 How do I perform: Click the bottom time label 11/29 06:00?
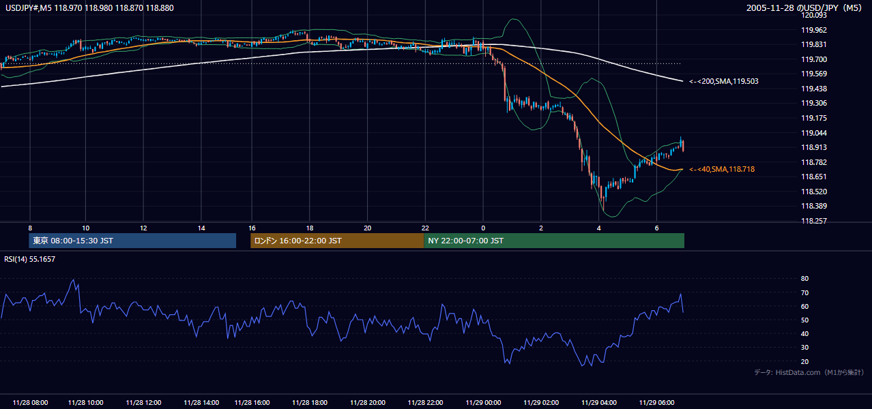point(656,403)
